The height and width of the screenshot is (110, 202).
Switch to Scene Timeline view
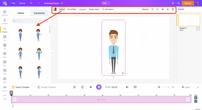pyautogui.click(x=20, y=87)
